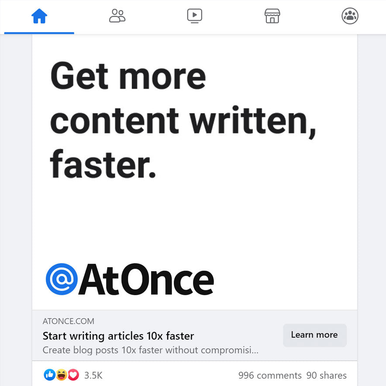The width and height of the screenshot is (386, 386).
Task: Open the Friends tab icon
Action: (x=117, y=16)
